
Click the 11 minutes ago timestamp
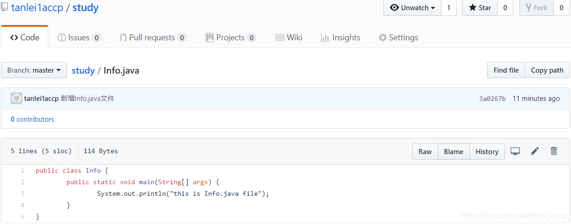point(536,99)
